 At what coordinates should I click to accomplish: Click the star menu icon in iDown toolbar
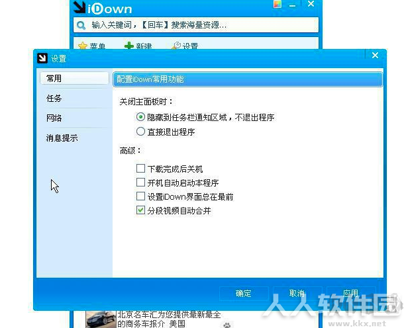(x=83, y=46)
